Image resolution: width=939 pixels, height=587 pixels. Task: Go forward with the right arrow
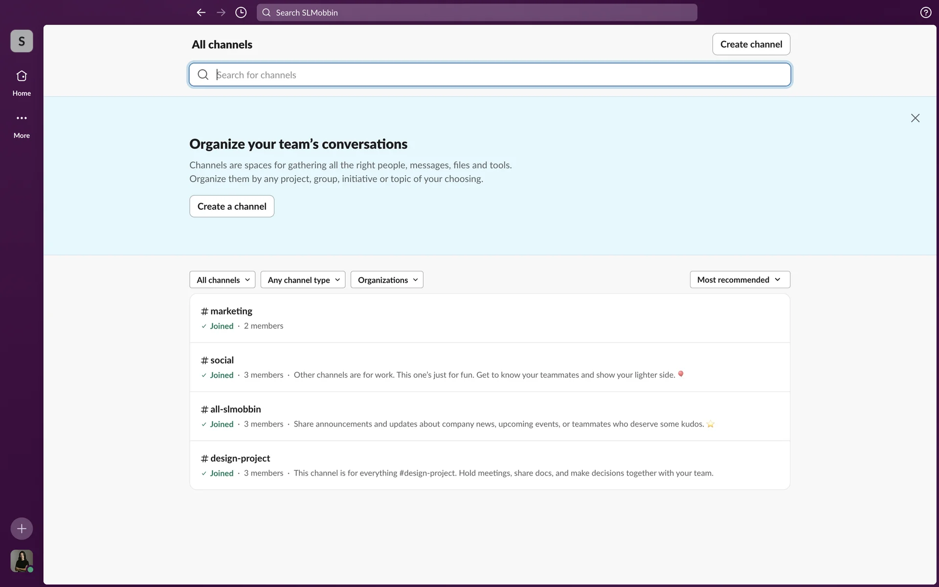pyautogui.click(x=221, y=13)
